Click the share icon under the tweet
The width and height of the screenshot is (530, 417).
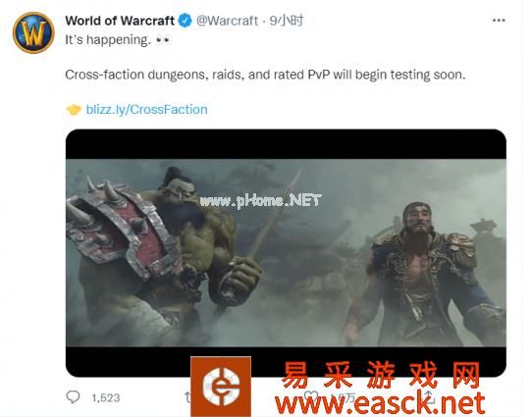[429, 396]
